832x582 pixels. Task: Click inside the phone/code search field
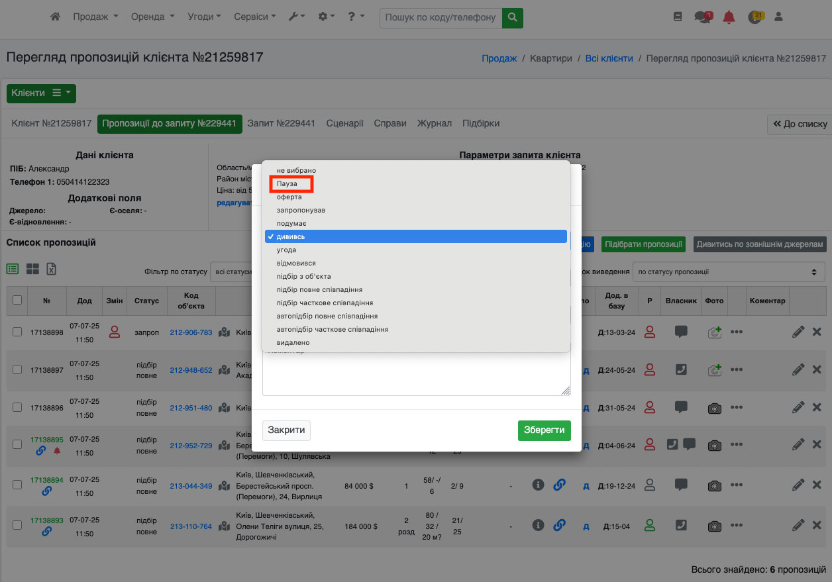click(x=441, y=17)
